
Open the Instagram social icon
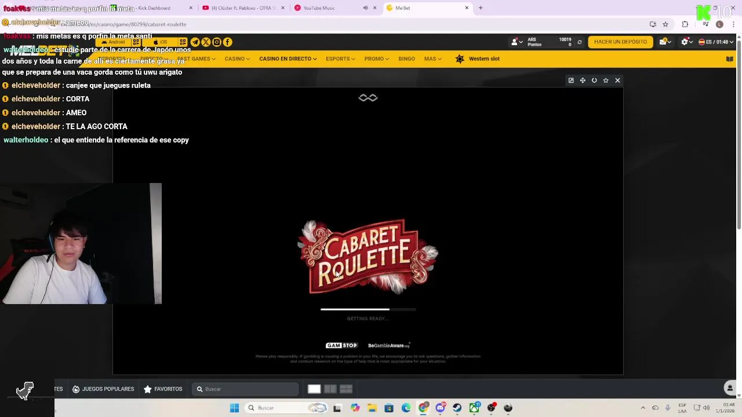point(217,42)
